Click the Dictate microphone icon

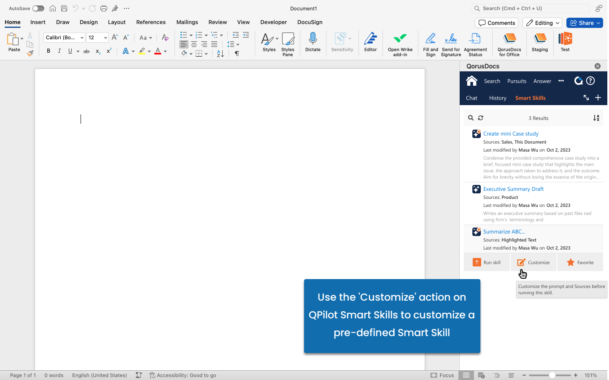313,39
